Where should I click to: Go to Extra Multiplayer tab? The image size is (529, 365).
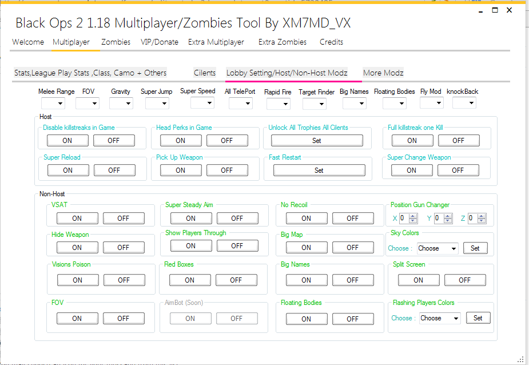216,42
